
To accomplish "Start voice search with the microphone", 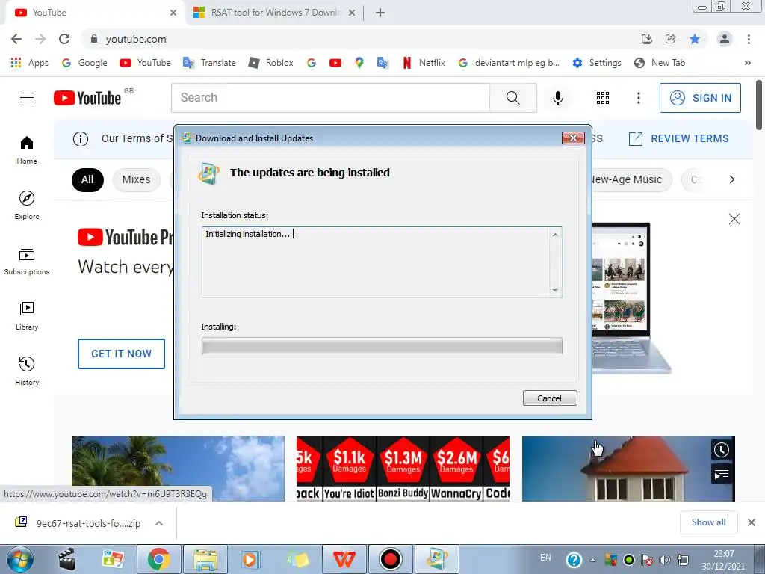I will 557,98.
